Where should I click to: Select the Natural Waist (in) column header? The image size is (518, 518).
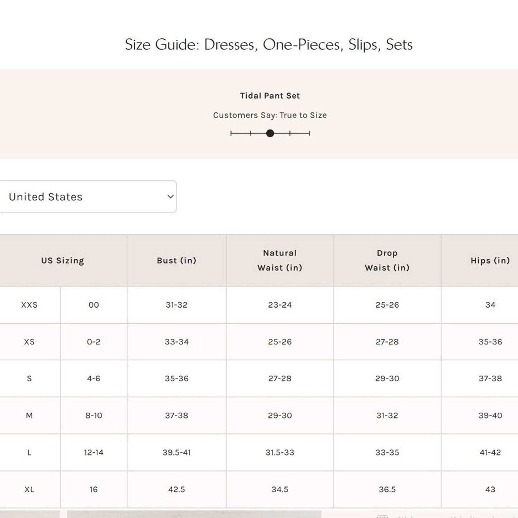(280, 261)
